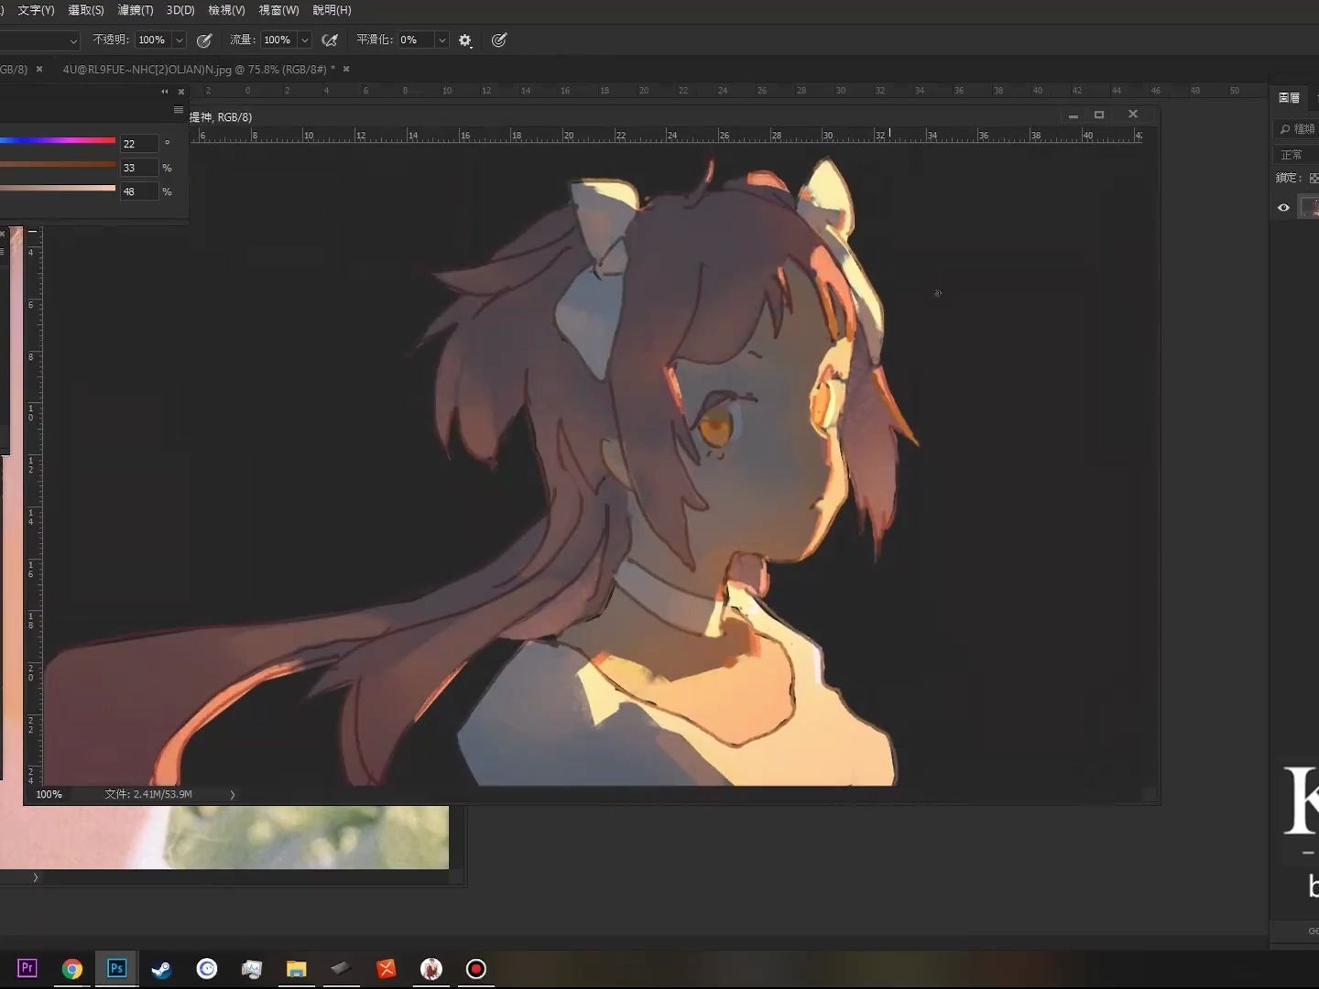
Task: Hide the layer using its eye icon
Action: tap(1283, 208)
